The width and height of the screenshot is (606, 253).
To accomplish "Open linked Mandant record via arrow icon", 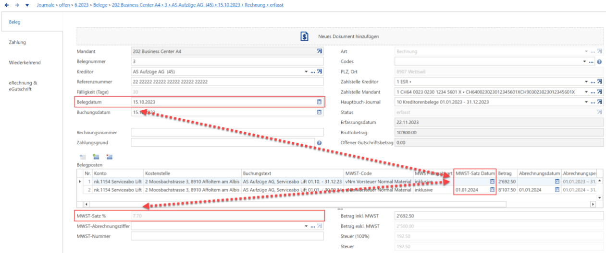I will [x=319, y=51].
